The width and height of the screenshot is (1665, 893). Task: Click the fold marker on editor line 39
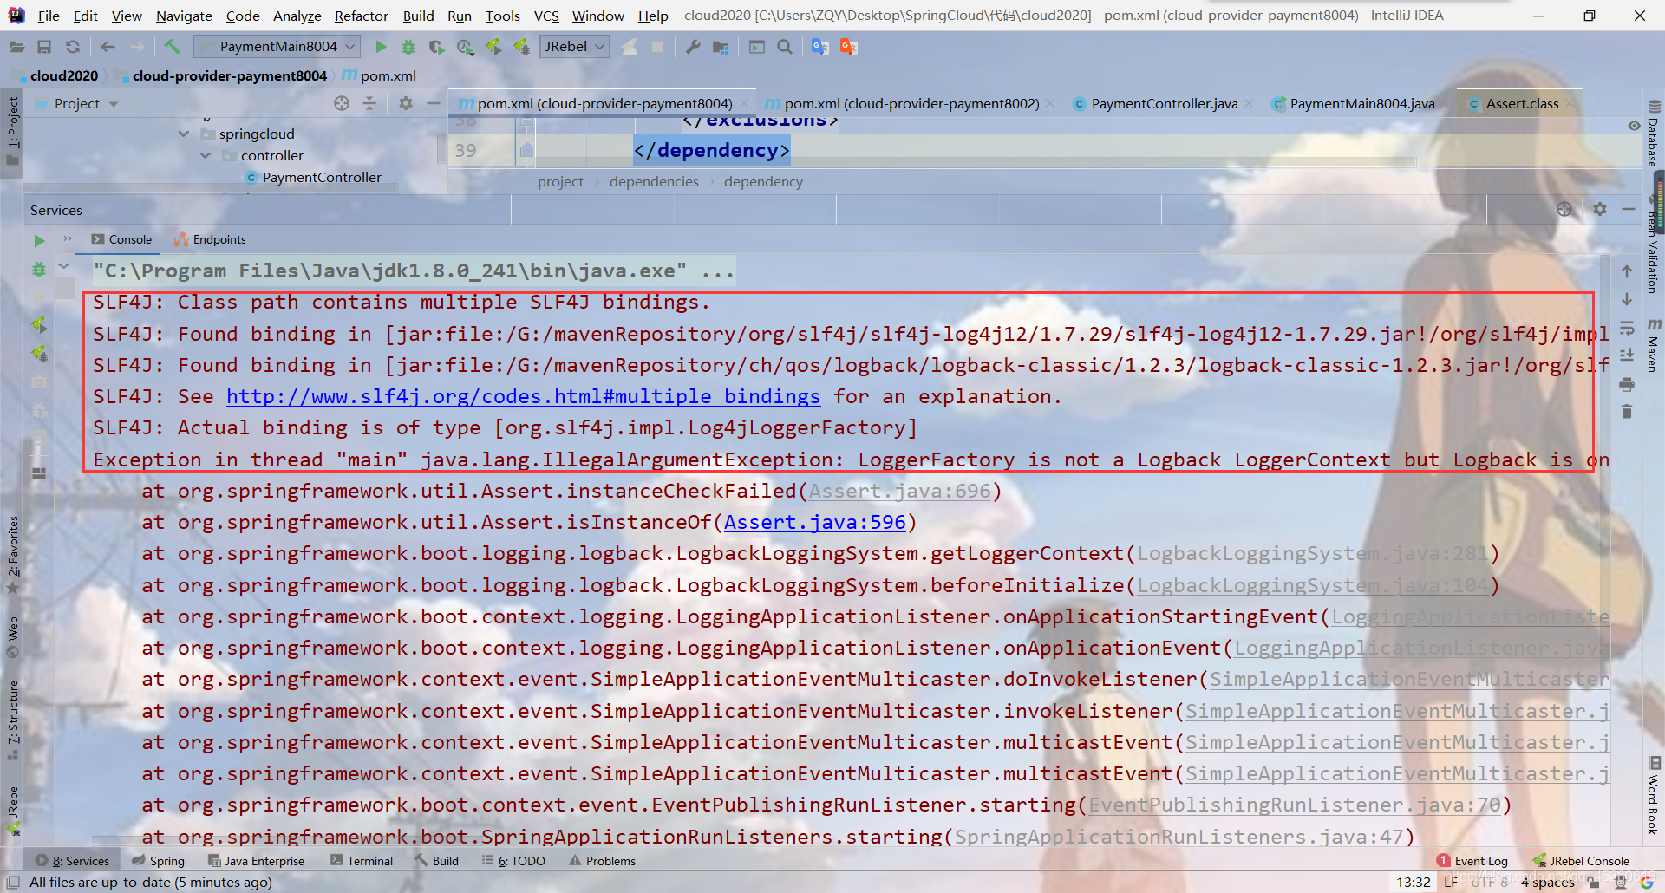tap(526, 150)
